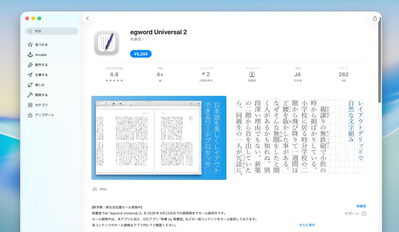The height and width of the screenshot is (232, 399).
Task: Open the 楽しむ (Play) section
Action: tap(39, 85)
